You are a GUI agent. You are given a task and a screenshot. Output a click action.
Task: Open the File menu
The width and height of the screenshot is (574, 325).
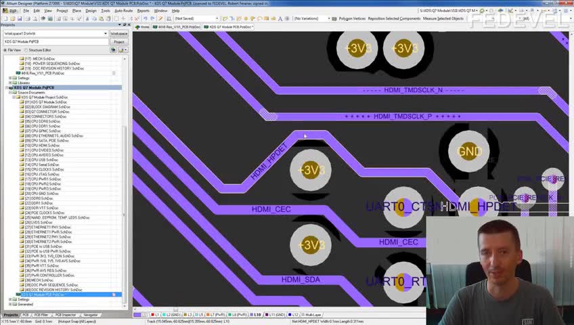[26, 11]
